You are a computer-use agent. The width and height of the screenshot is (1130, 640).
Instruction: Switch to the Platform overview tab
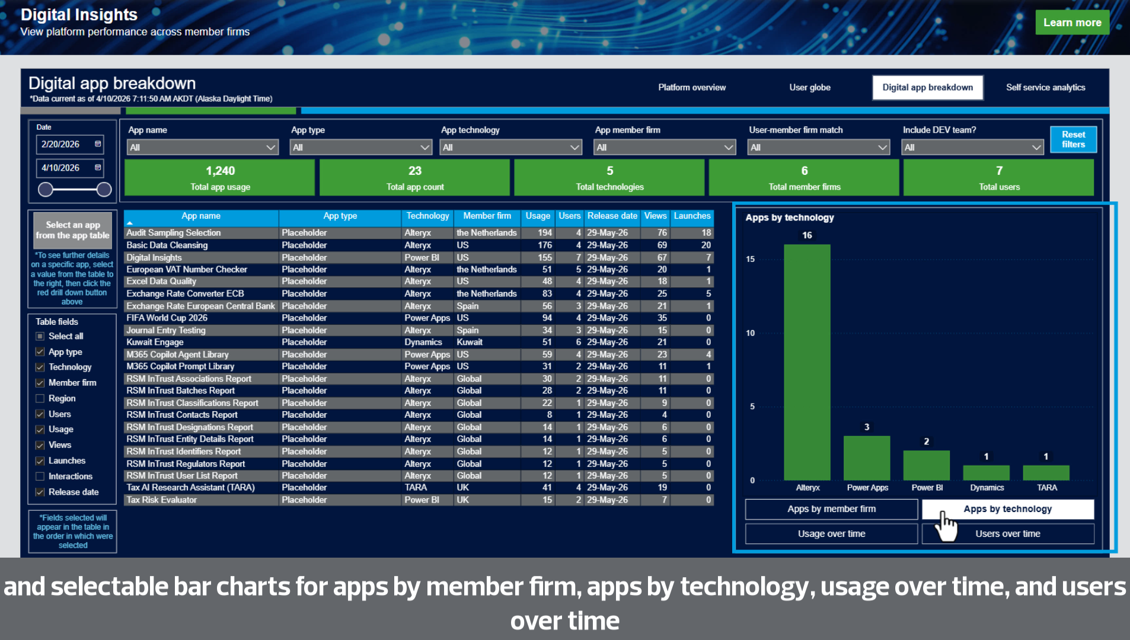[x=692, y=87]
